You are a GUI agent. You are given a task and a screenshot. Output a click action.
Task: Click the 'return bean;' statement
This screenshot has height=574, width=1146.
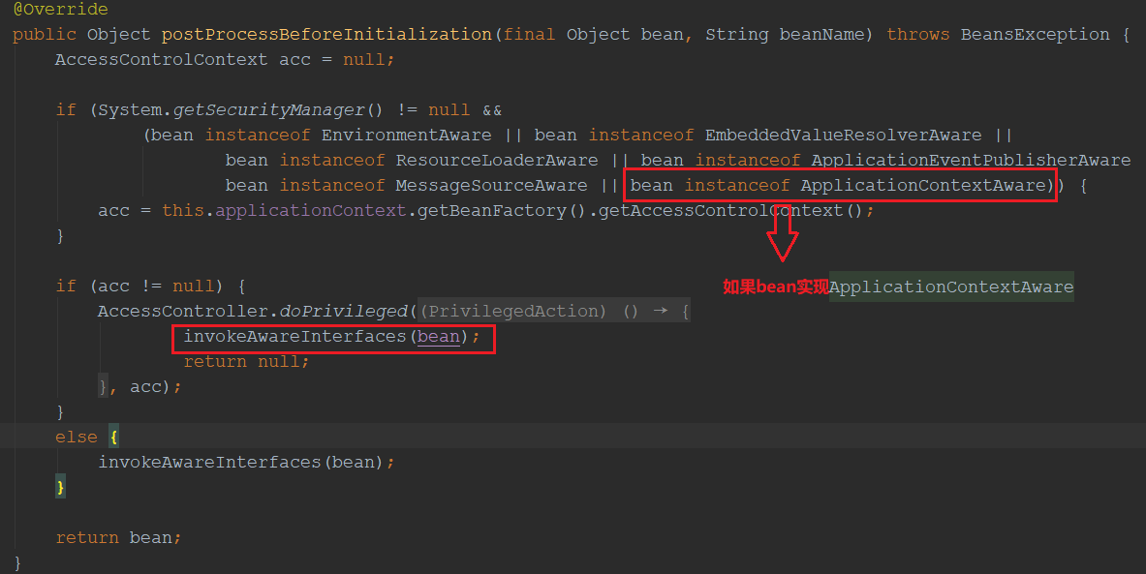(118, 537)
